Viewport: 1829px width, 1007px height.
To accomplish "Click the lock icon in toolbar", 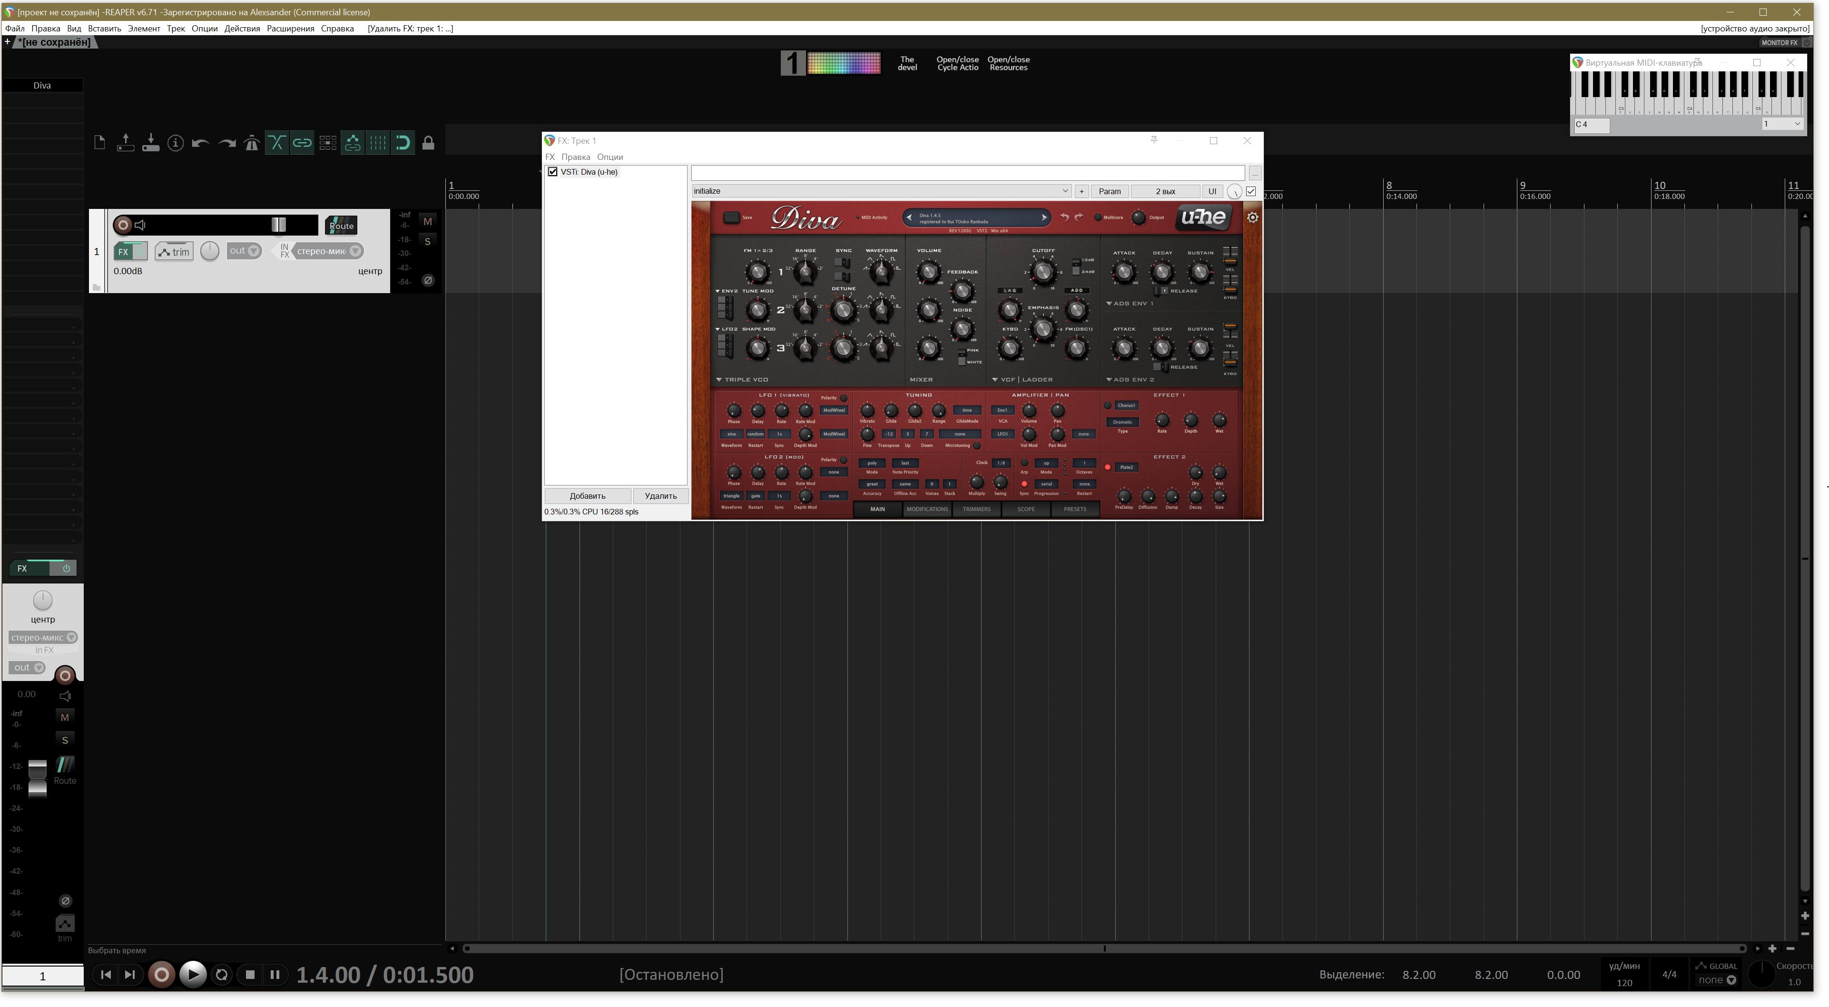I will (x=428, y=143).
